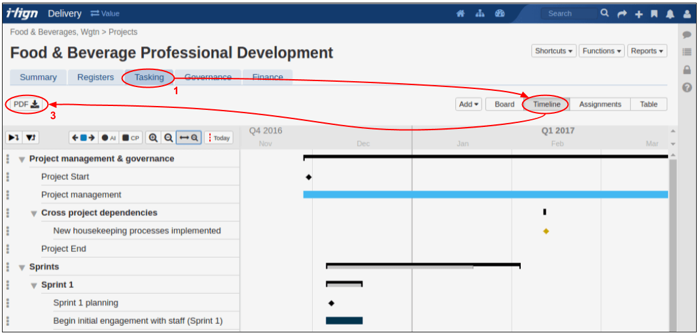Open the dashboard gauge icon
This screenshot has width=700, height=335.
pos(500,14)
